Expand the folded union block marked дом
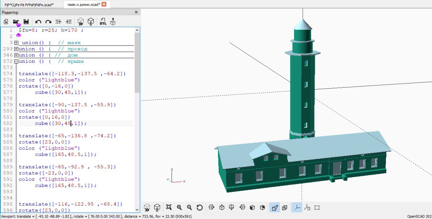 [x=16, y=55]
